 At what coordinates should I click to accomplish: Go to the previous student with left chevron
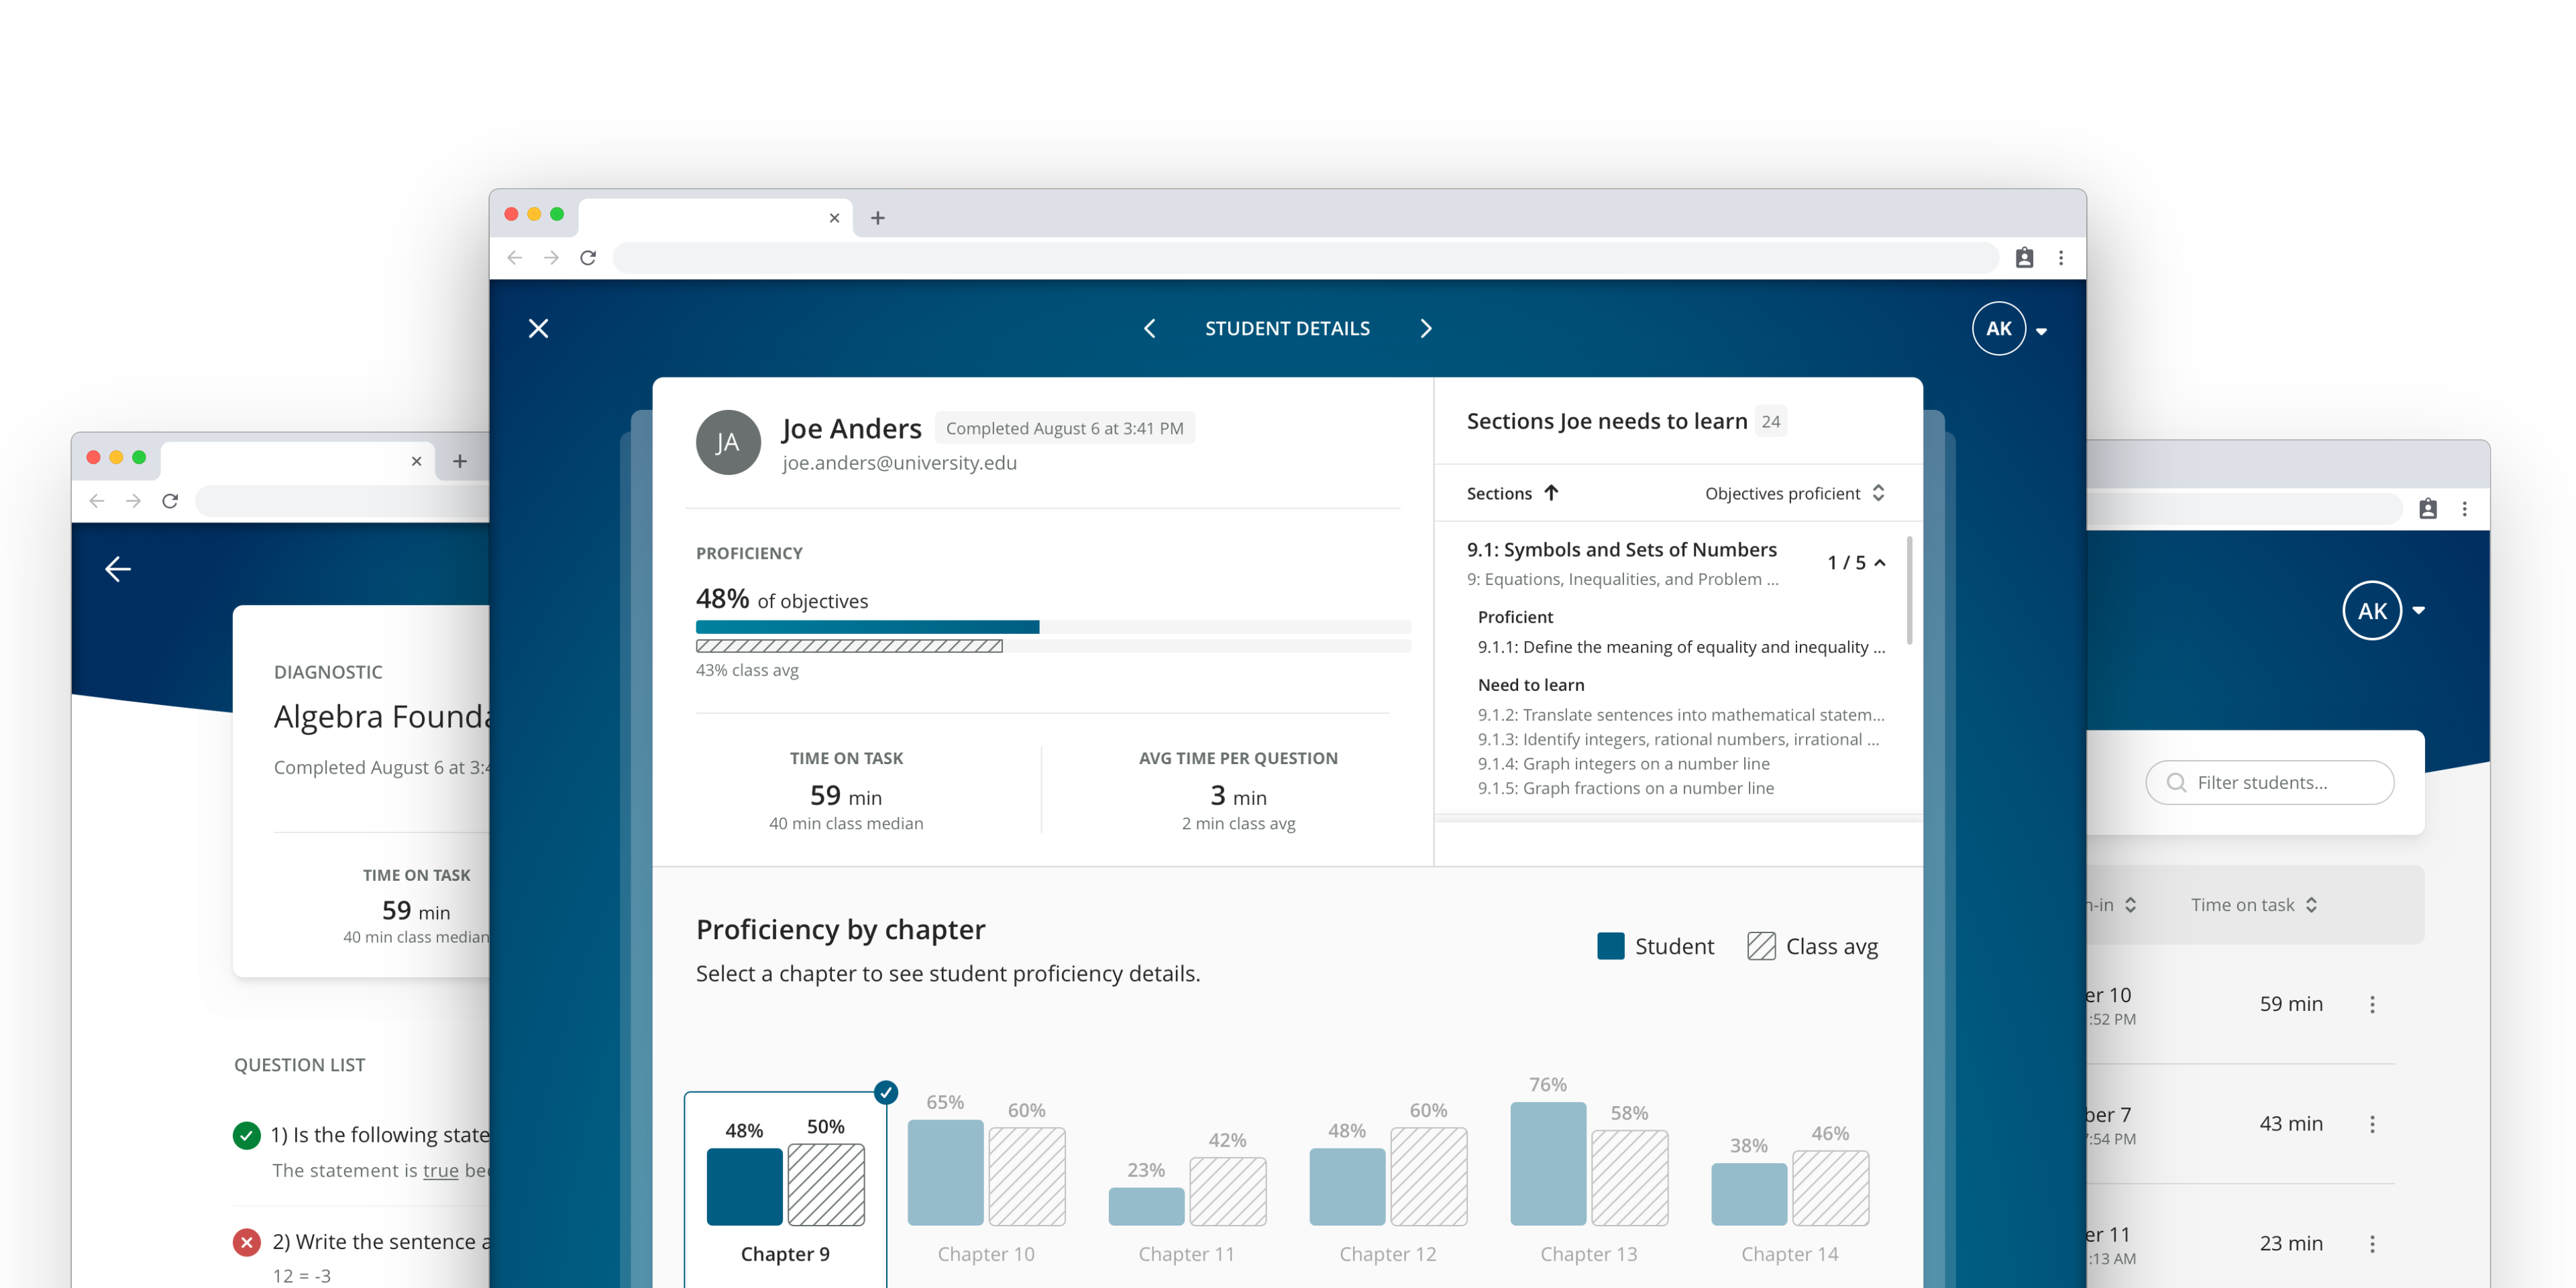point(1149,328)
